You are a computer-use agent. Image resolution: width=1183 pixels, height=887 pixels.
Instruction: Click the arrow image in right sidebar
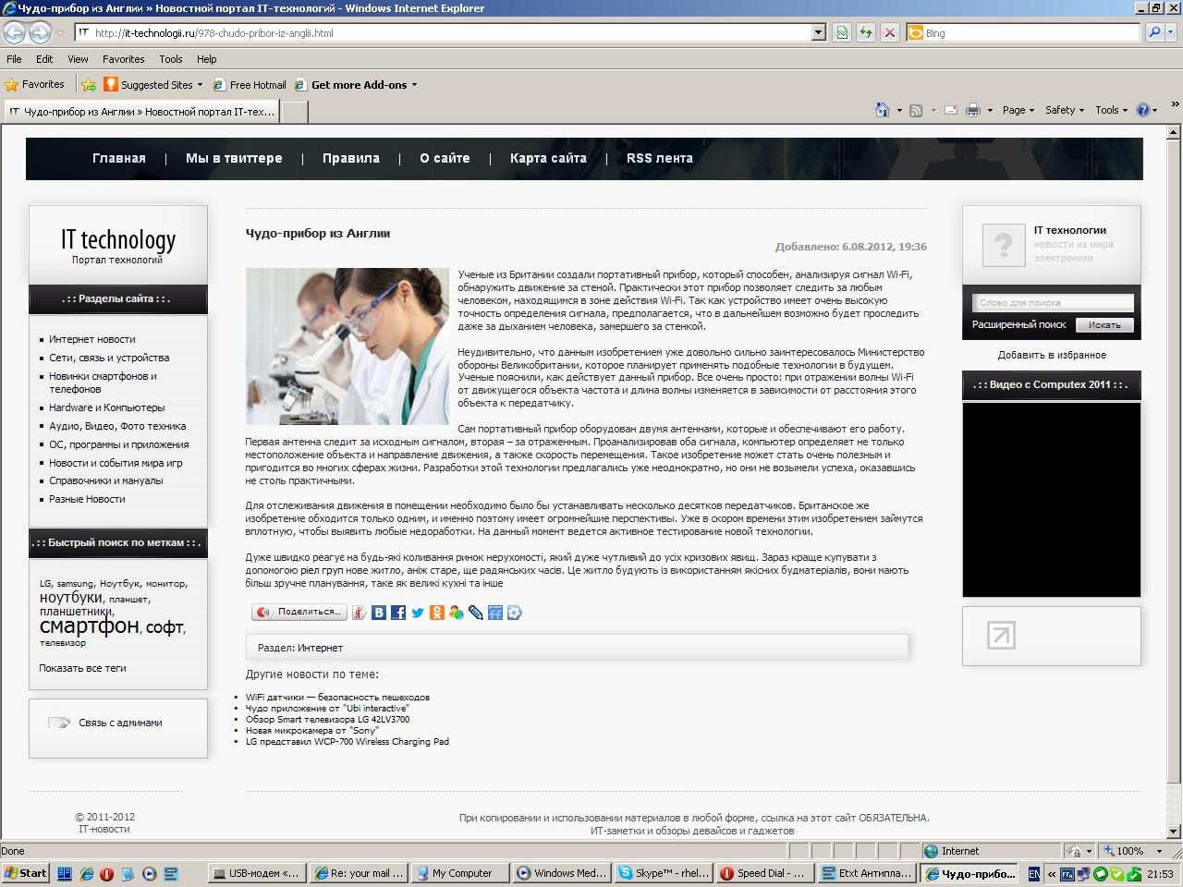(1001, 636)
